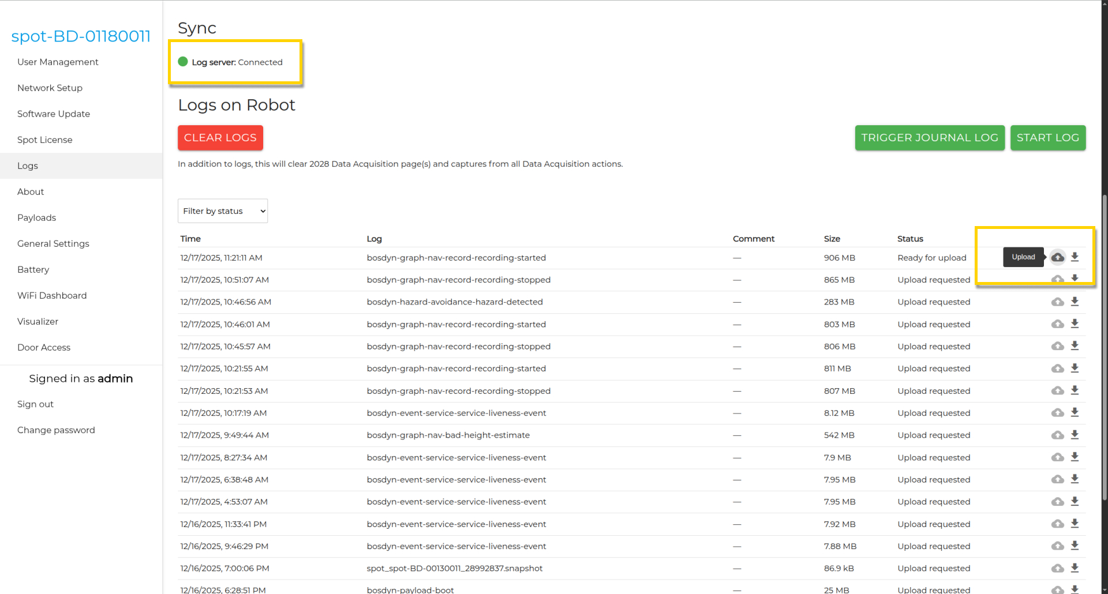Upload the 11:33:41 PM liveness-event log
Screen dimensions: 1108x594
tap(1057, 524)
